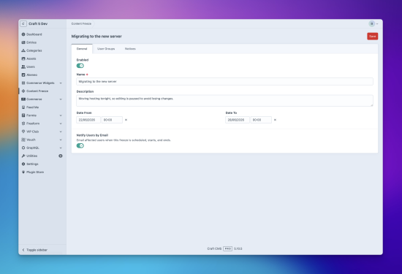
Task: Open the Akeneo plugin page
Action: click(29, 75)
